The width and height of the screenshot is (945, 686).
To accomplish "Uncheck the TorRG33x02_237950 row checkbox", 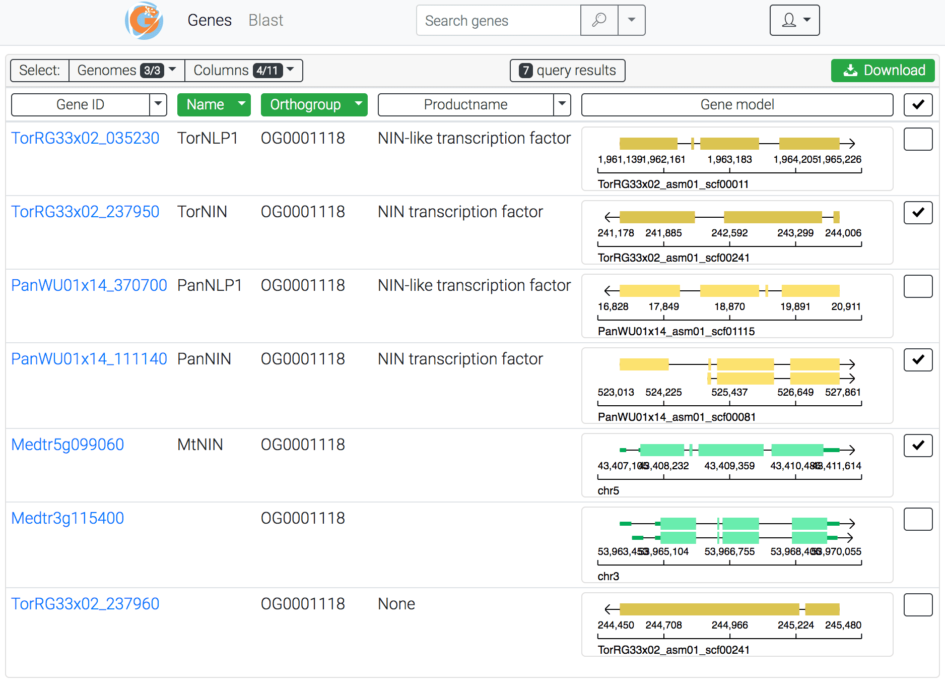I will coord(918,213).
